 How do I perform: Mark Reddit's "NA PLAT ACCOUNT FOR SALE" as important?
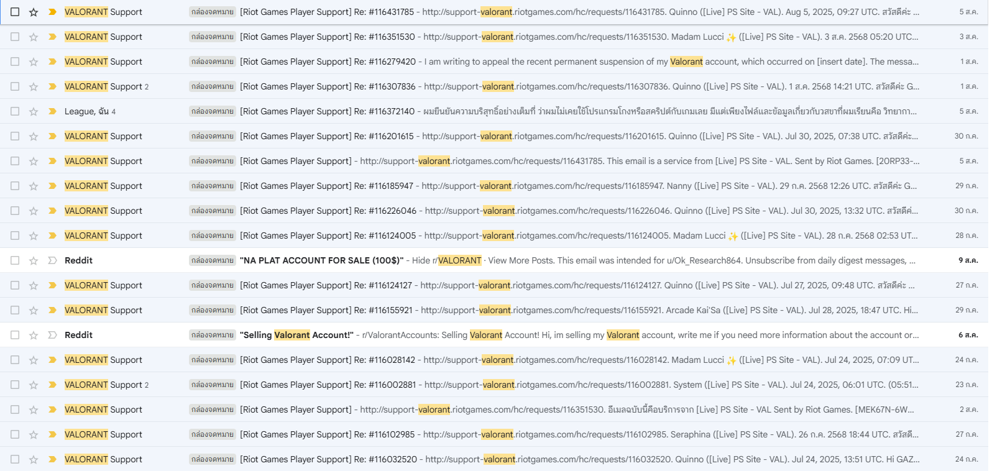click(52, 260)
